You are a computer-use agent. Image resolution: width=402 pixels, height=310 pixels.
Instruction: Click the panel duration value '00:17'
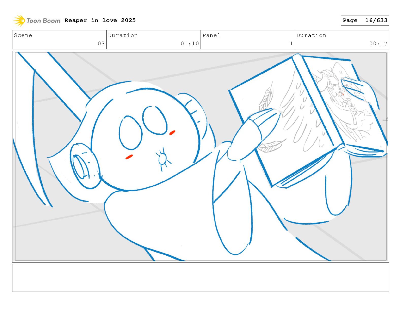point(378,44)
